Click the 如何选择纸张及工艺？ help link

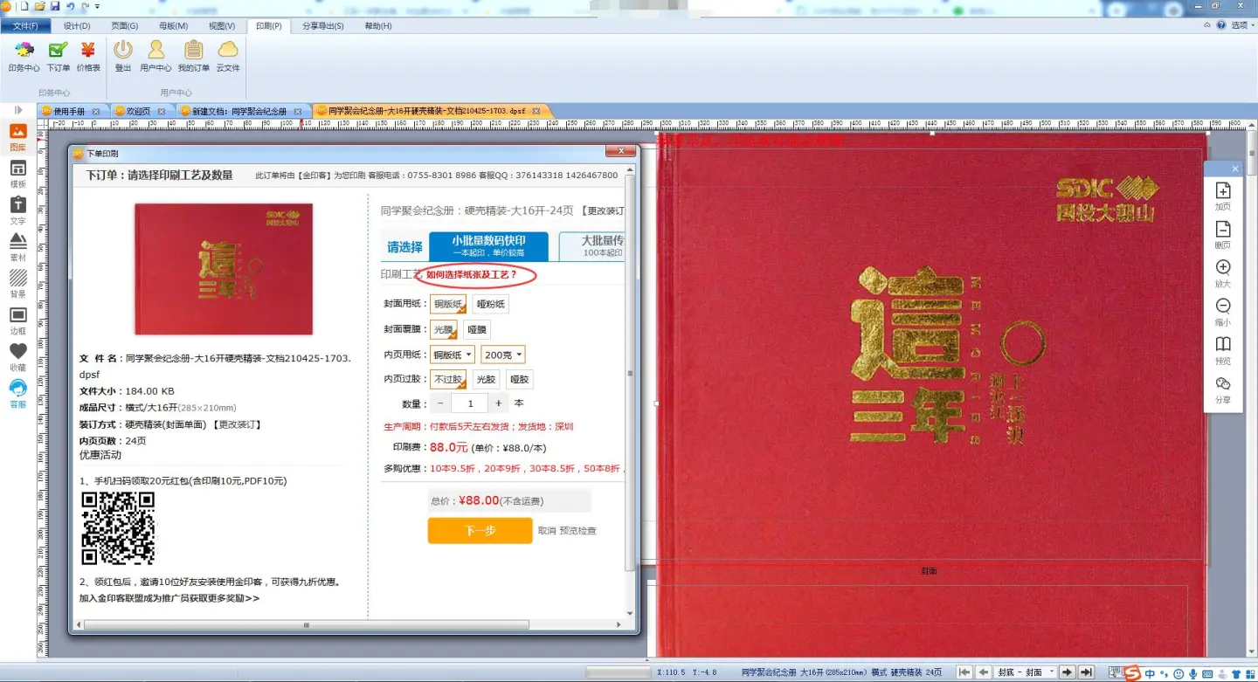(x=473, y=275)
